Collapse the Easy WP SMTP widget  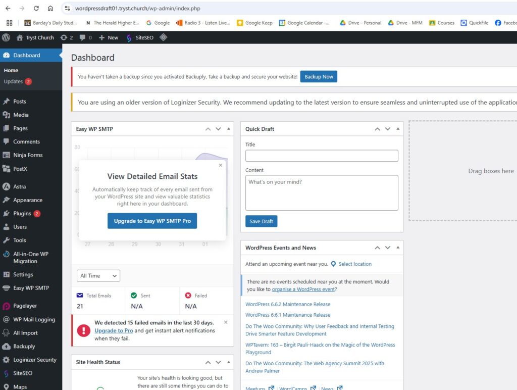point(229,129)
